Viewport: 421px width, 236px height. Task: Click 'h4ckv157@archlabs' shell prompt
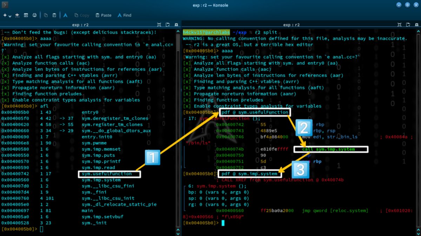pos(206,32)
